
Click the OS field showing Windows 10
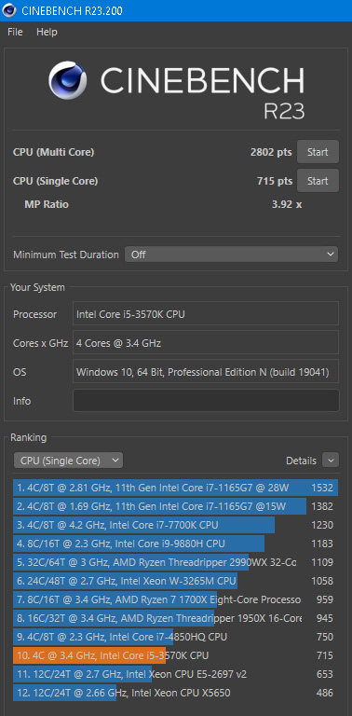click(x=206, y=372)
